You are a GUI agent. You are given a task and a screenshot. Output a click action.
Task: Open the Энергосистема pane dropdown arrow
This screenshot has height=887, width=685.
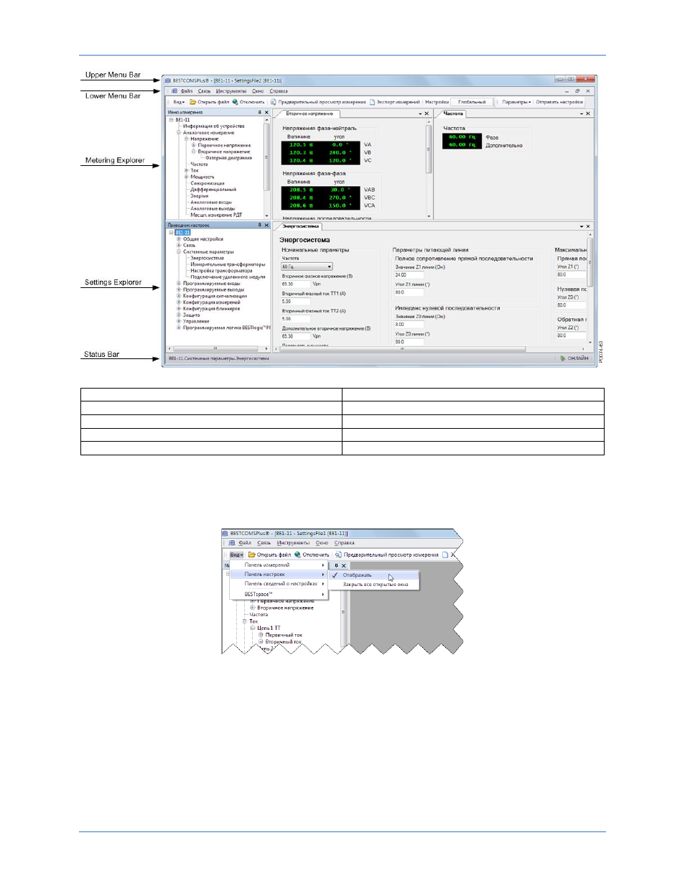(x=582, y=226)
